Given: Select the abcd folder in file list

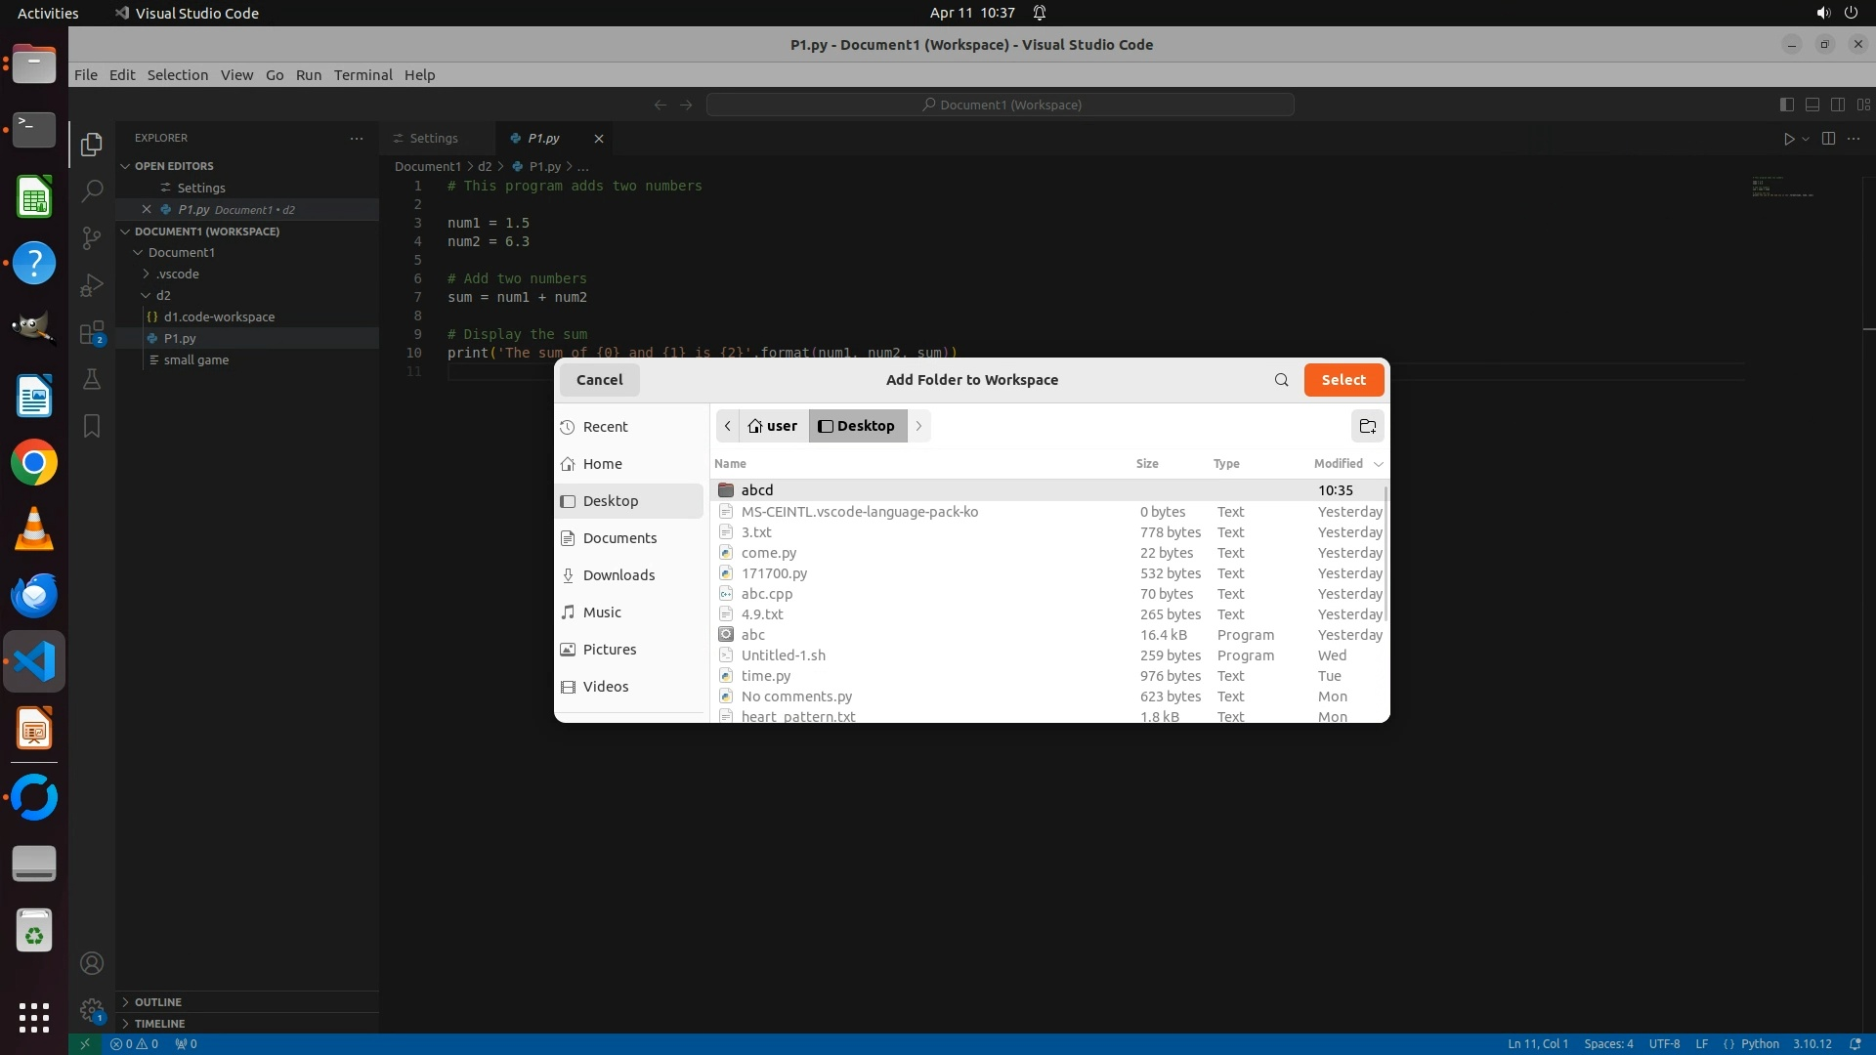Looking at the screenshot, I should [x=757, y=490].
